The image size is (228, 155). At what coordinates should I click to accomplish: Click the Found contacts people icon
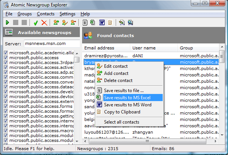(x=88, y=35)
